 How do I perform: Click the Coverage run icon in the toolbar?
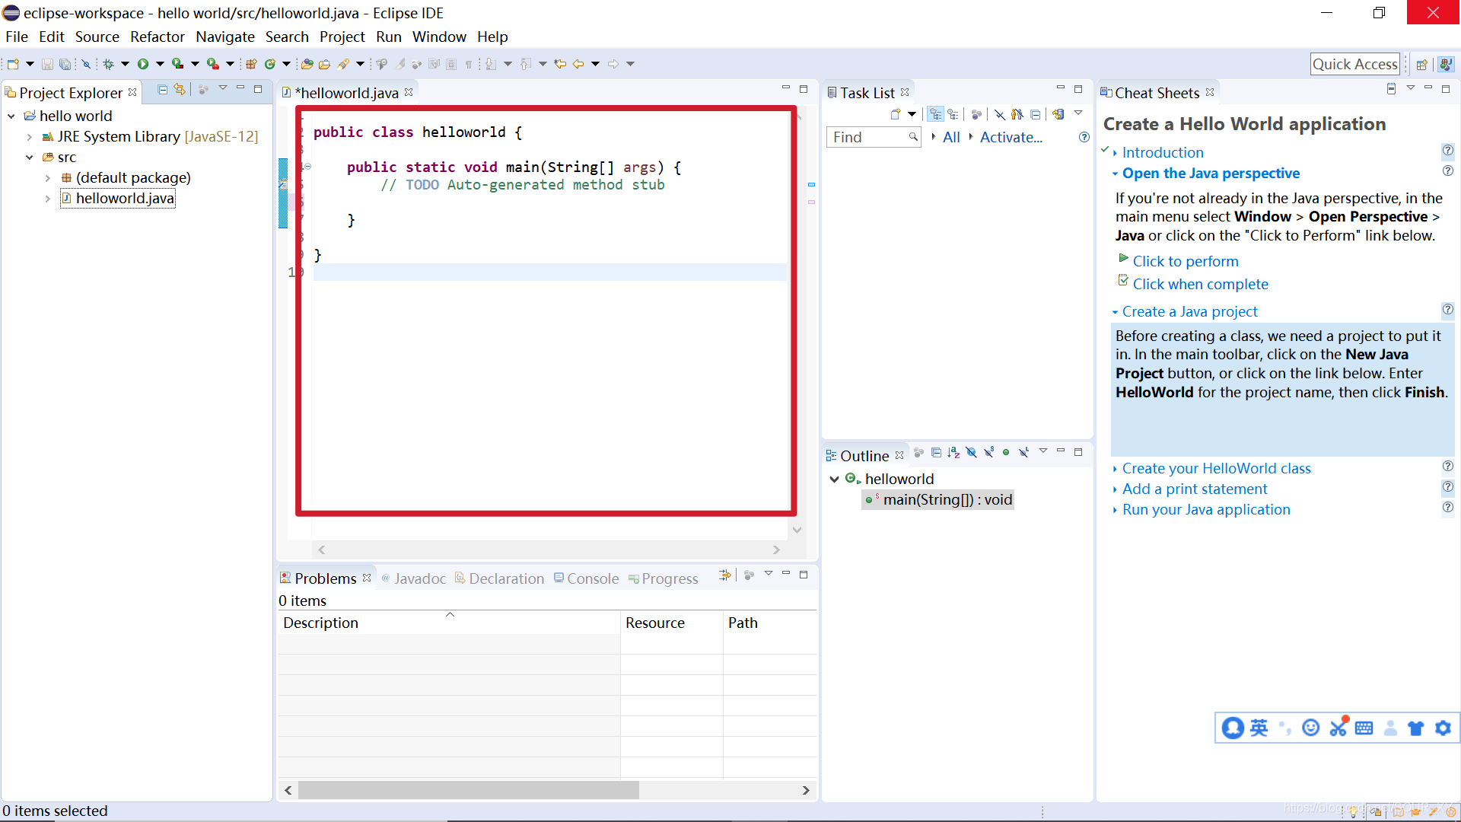point(177,64)
